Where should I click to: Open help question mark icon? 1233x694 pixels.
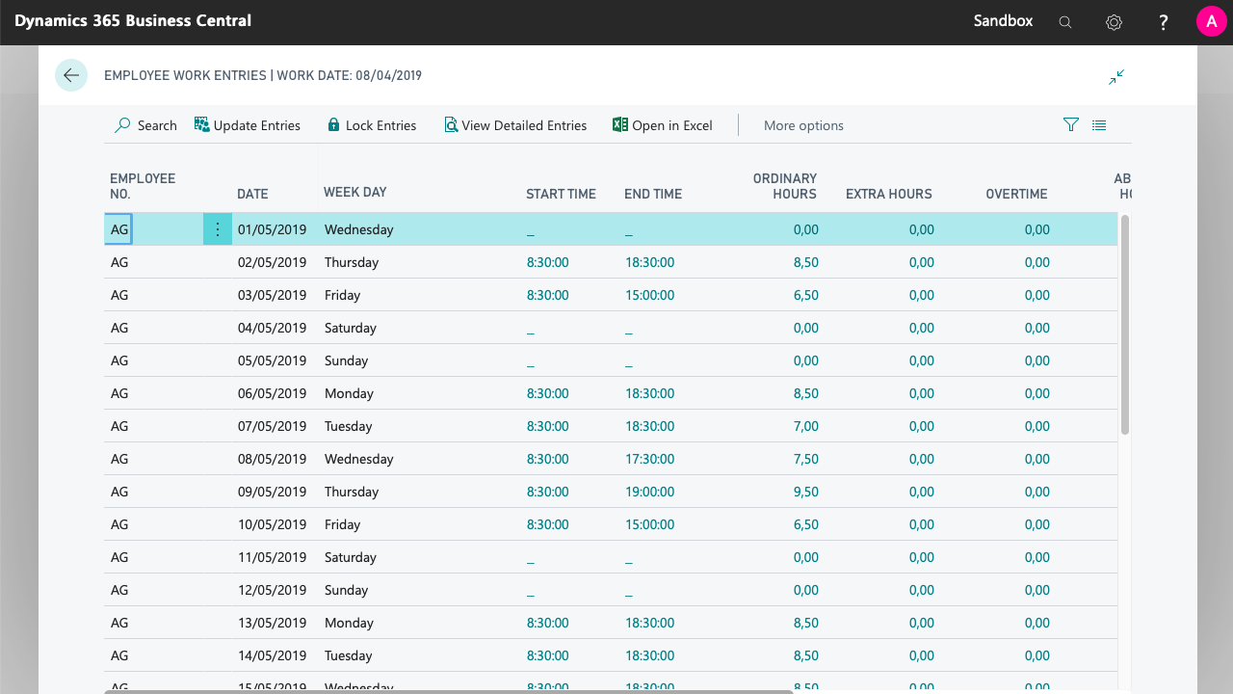(x=1164, y=22)
